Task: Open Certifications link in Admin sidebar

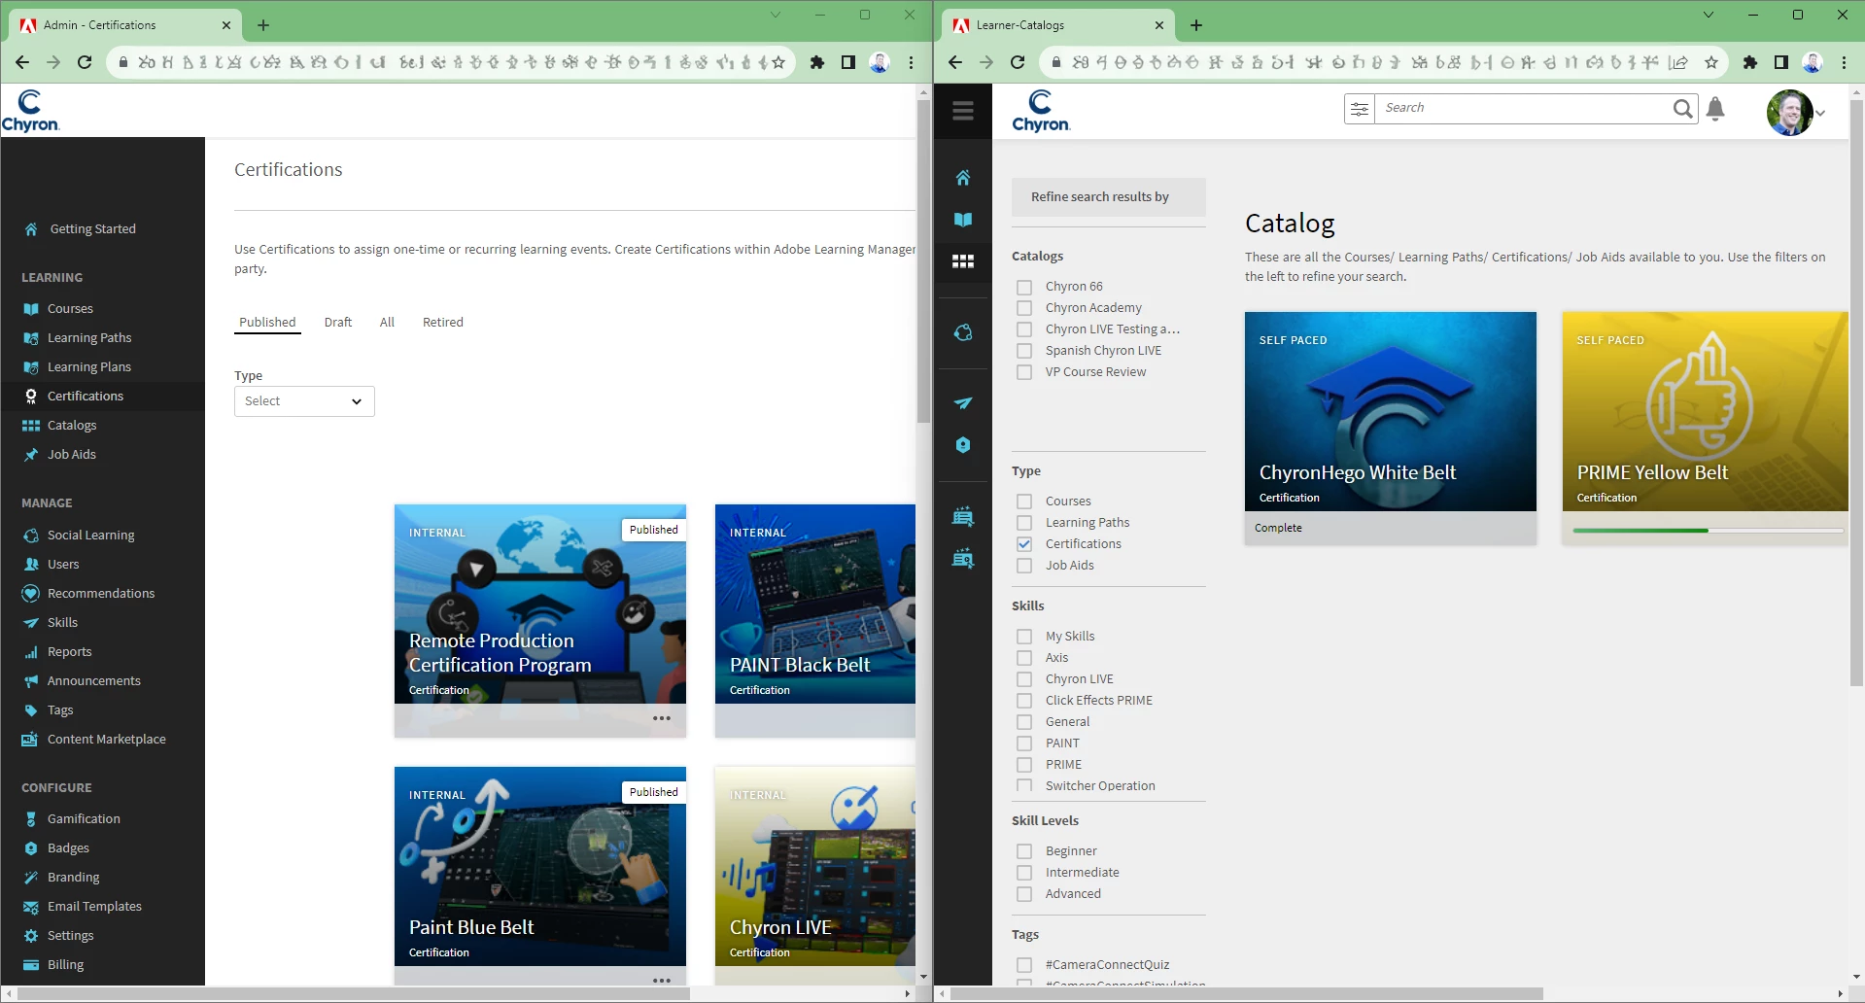Action: pos(86,397)
